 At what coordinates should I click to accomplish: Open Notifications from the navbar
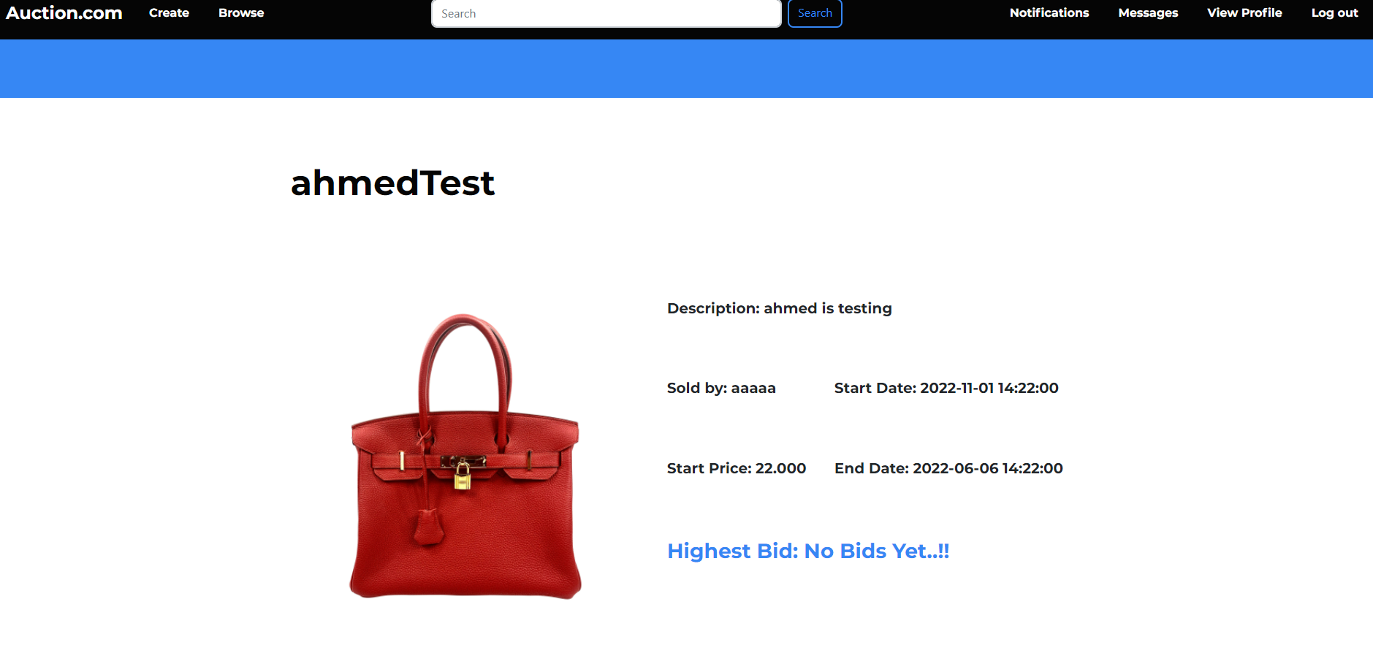point(1049,13)
